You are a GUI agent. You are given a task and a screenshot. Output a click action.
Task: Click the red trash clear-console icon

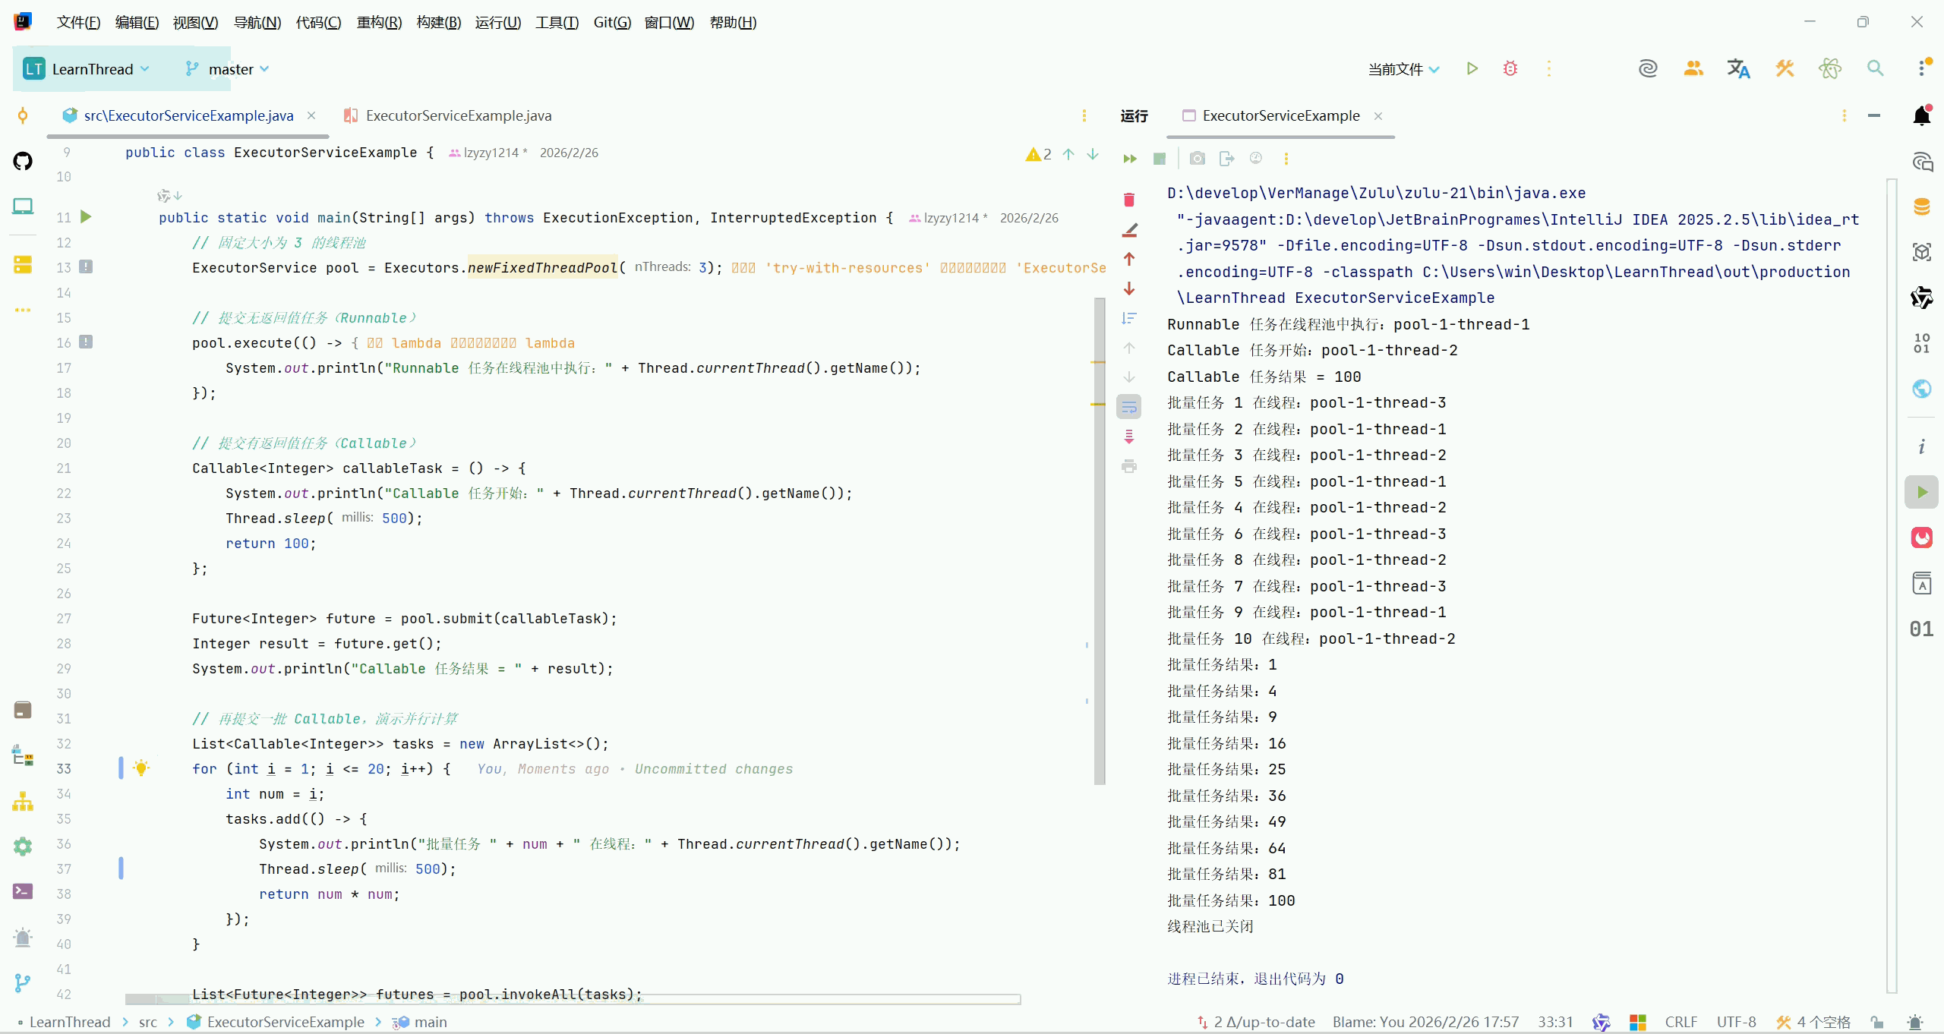coord(1129,200)
